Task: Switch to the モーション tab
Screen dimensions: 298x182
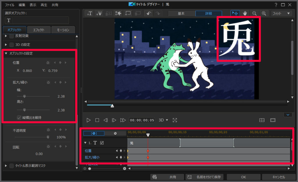Action: 63,30
